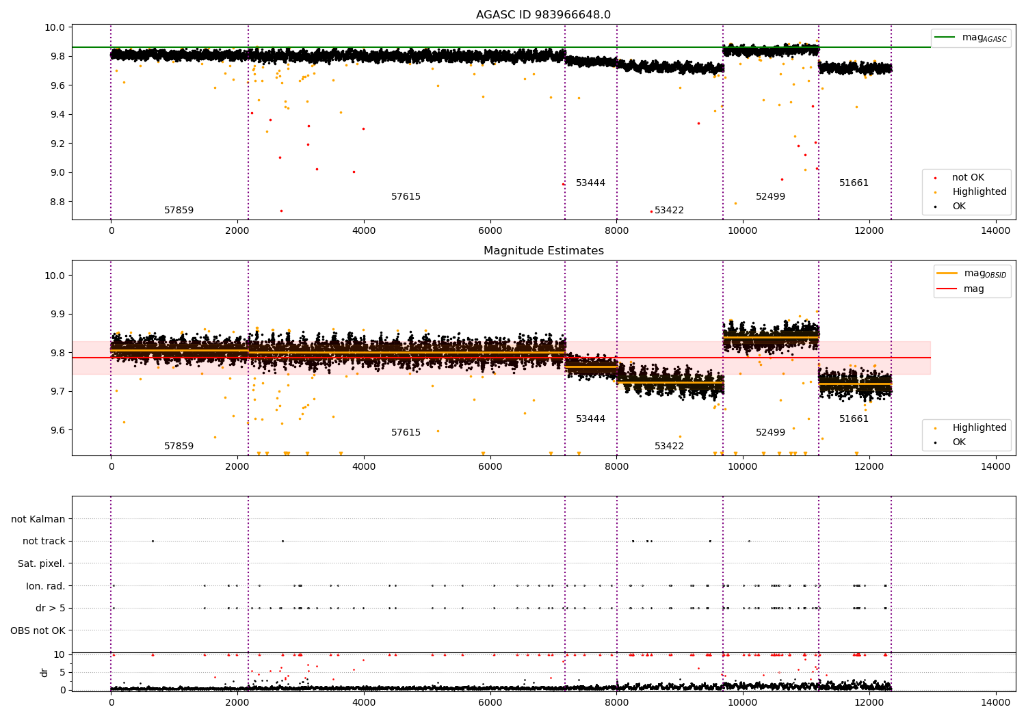
Task: Select 'OK' legend entry in the AGASC plot
Action: tap(959, 207)
